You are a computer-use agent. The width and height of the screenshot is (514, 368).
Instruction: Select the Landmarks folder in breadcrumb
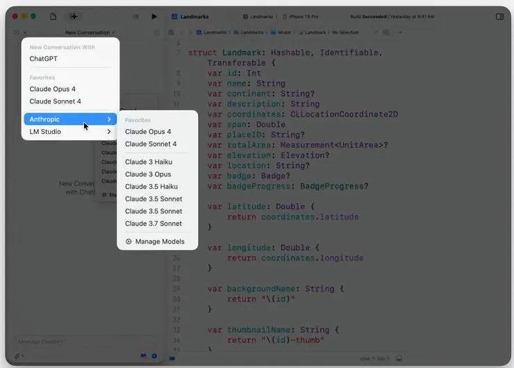pos(249,33)
